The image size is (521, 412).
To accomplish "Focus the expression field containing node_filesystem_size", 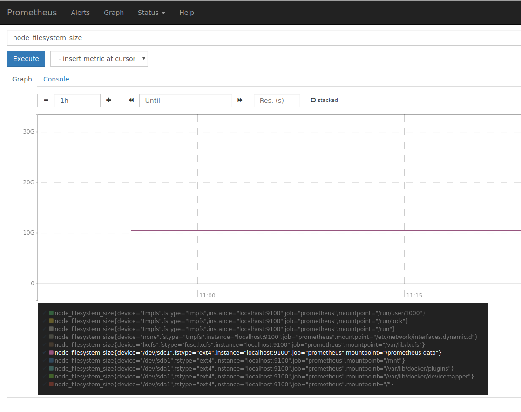I will 264,38.
